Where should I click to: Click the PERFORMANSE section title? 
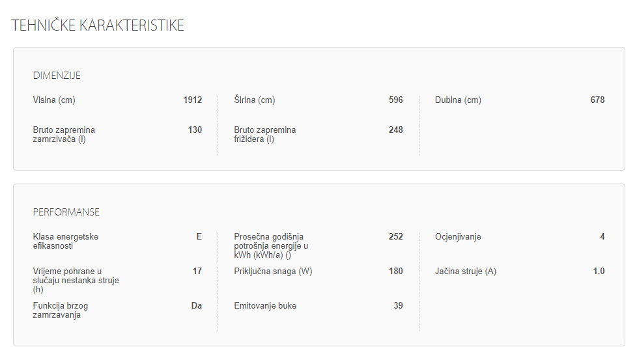coord(66,212)
